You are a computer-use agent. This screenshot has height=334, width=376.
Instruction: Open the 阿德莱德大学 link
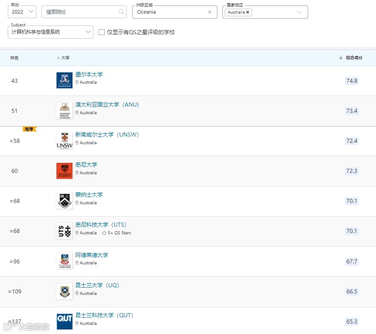pos(92,255)
